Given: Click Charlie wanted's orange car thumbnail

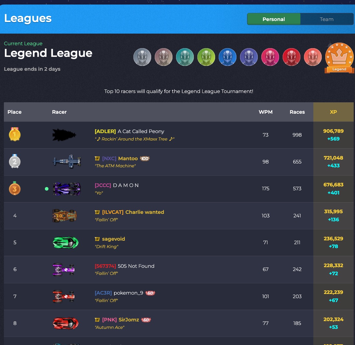Looking at the screenshot, I should (65, 215).
